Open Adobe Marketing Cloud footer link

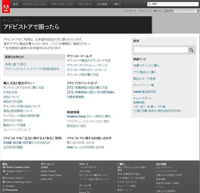tap(18, 182)
